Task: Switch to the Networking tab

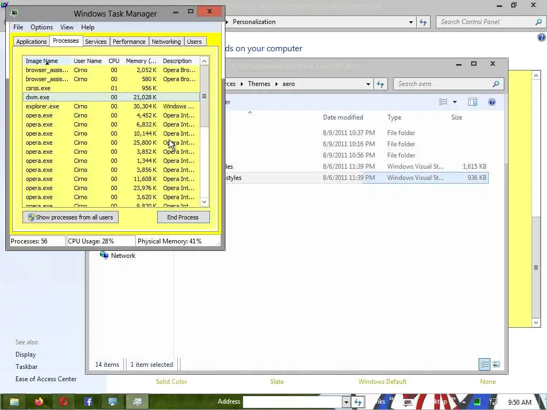Action: [x=166, y=42]
